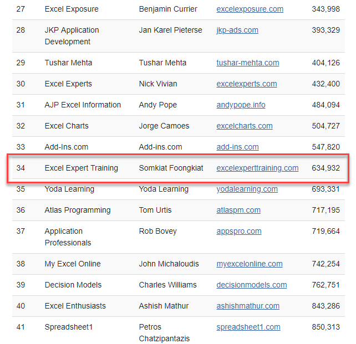Follow decisionmodels.com link
Image resolution: width=356 pixels, height=344 pixels.
tap(252, 285)
